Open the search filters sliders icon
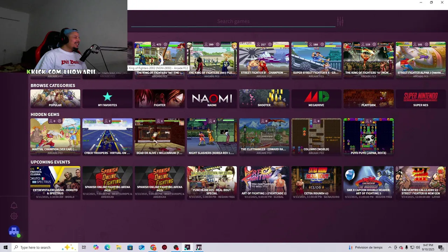Screen dimensions: 448x252 click(x=340, y=21)
